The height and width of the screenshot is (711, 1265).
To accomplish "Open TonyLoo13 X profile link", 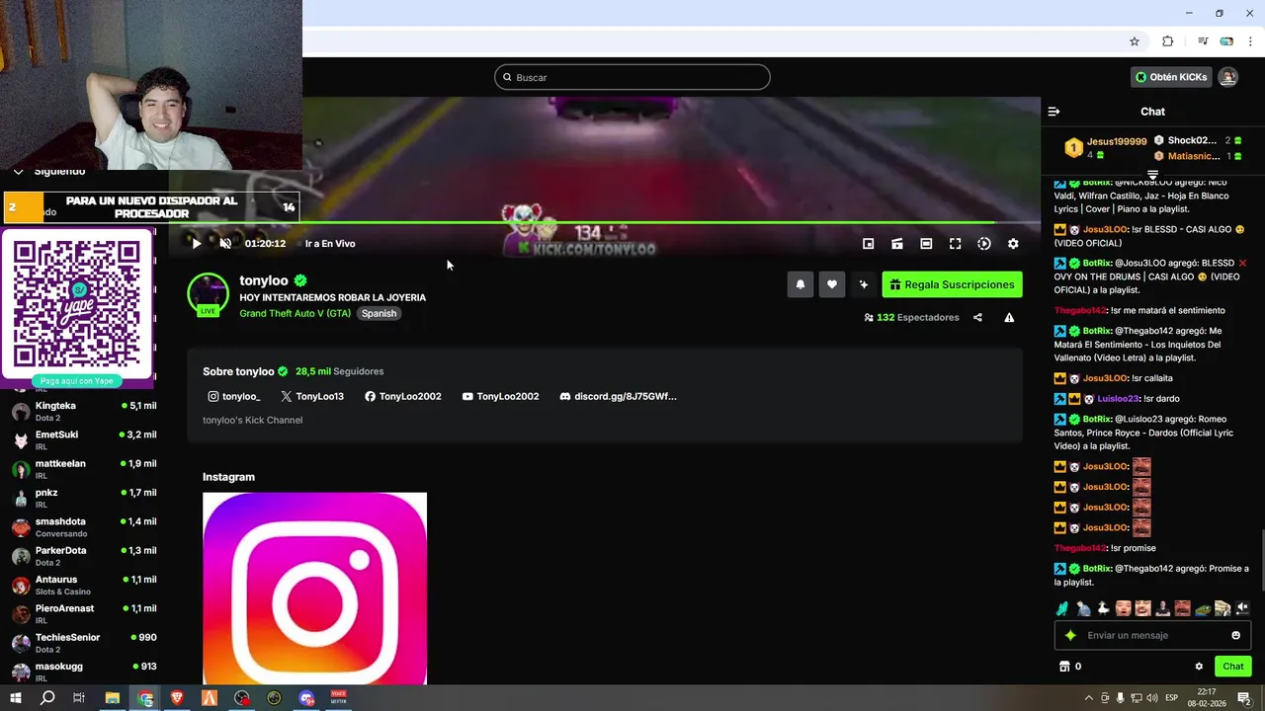I will click(x=312, y=396).
